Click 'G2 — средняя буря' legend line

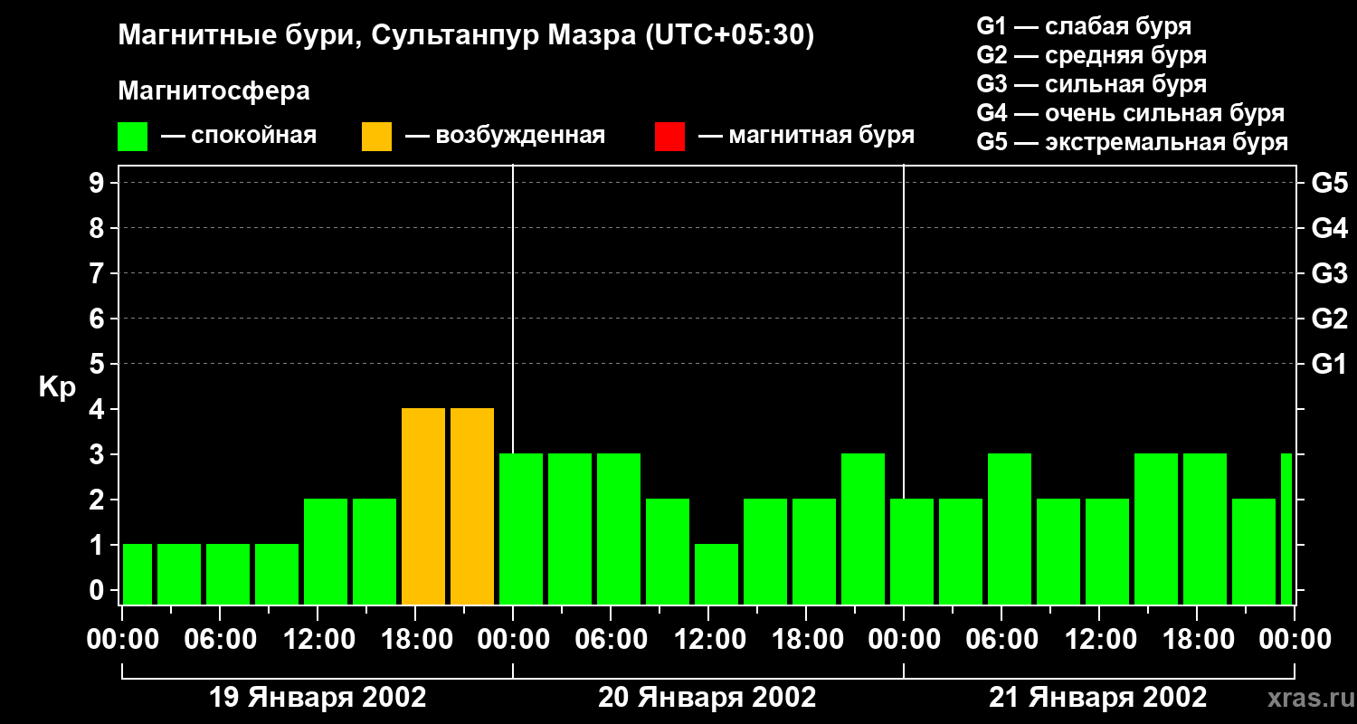[1092, 55]
